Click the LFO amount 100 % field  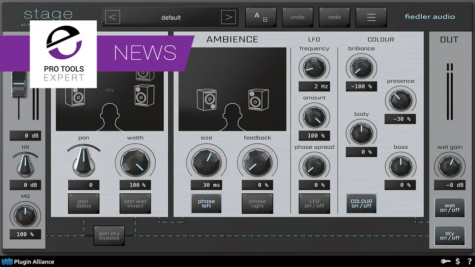[x=314, y=135]
